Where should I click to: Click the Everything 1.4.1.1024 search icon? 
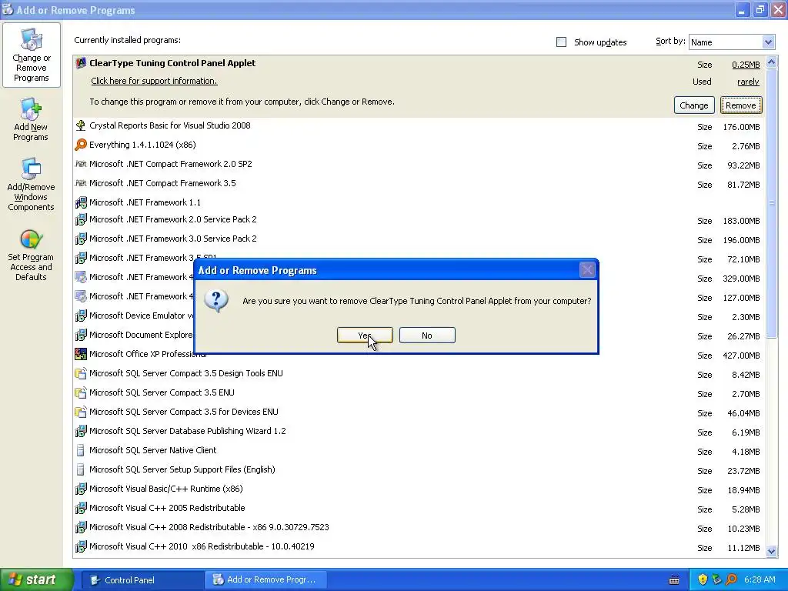pos(80,145)
